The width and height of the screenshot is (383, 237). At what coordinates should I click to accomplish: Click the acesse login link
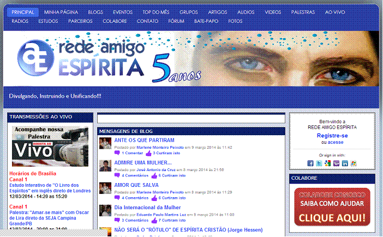click(x=336, y=142)
